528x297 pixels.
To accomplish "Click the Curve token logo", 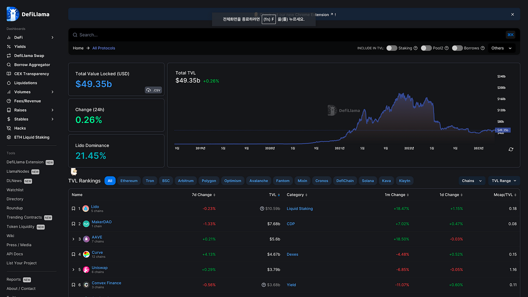I will pos(86,254).
